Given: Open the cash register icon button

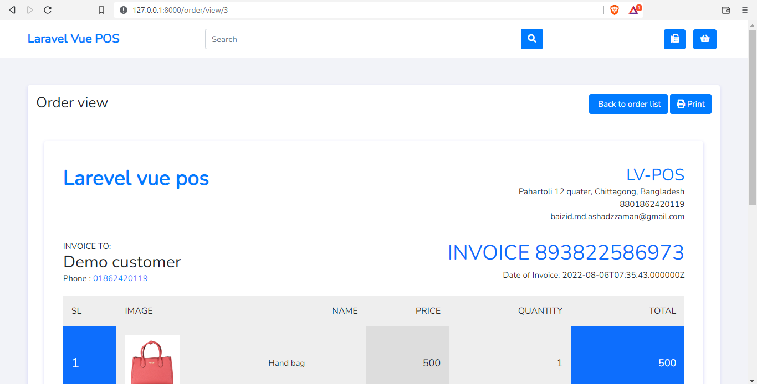Looking at the screenshot, I should (x=674, y=39).
